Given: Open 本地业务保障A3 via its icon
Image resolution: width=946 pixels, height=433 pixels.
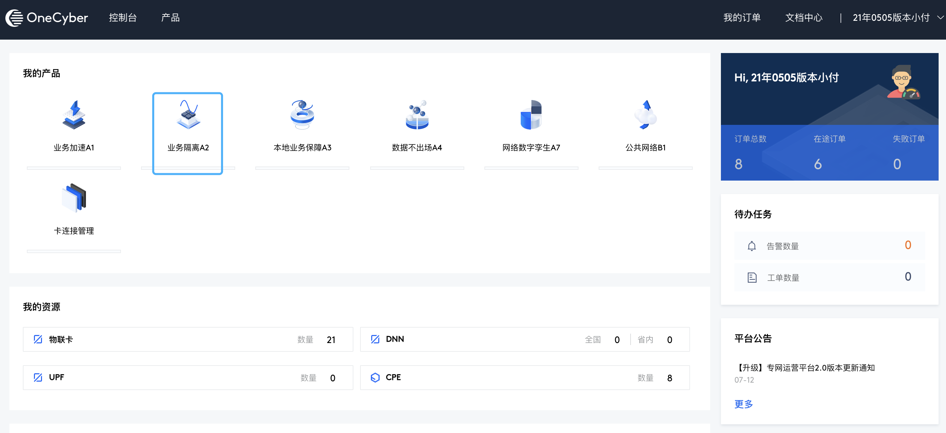Looking at the screenshot, I should pos(302,115).
